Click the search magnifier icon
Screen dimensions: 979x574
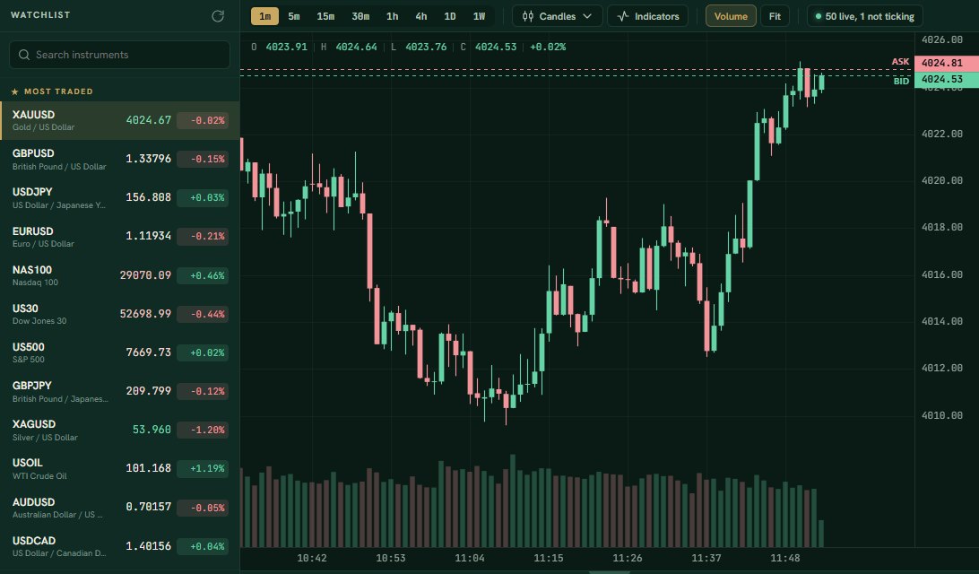coord(23,55)
